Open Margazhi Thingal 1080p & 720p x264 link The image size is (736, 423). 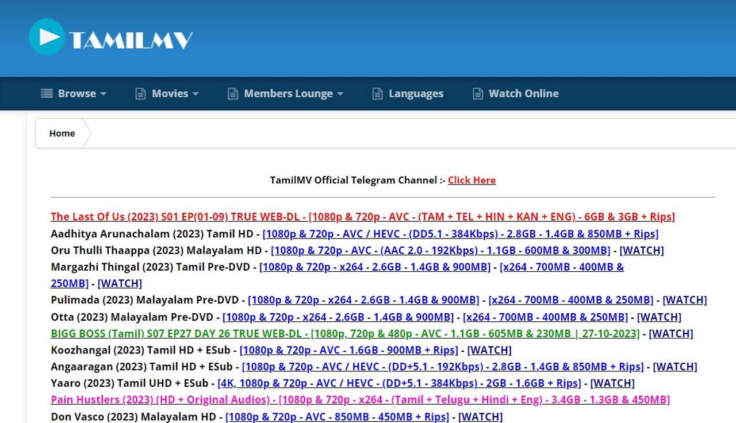pos(375,267)
